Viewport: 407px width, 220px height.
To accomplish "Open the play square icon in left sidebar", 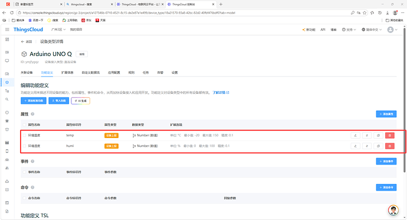I will pyautogui.click(x=7, y=190).
